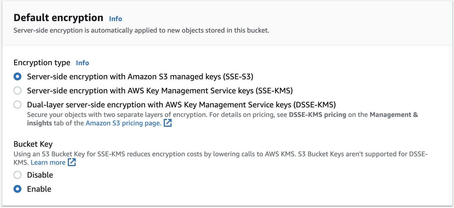Open the external link icon beside pricing page
This screenshot has height=208, width=454.
tap(168, 123)
